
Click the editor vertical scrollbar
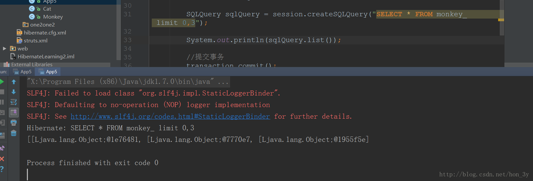coord(502,18)
